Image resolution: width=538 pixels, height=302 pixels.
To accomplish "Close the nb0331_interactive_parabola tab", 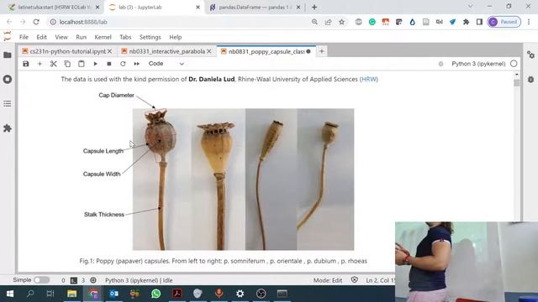I will [x=209, y=51].
